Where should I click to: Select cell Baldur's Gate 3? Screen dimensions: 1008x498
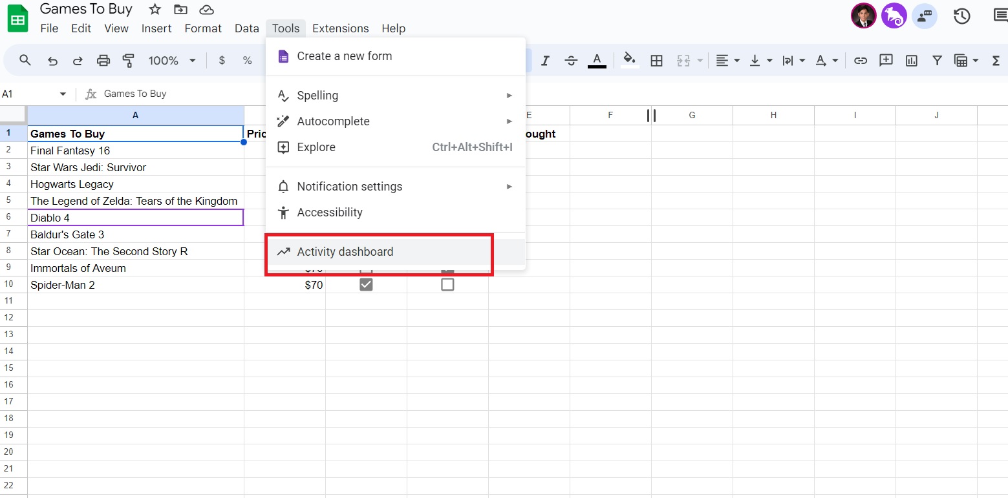136,234
